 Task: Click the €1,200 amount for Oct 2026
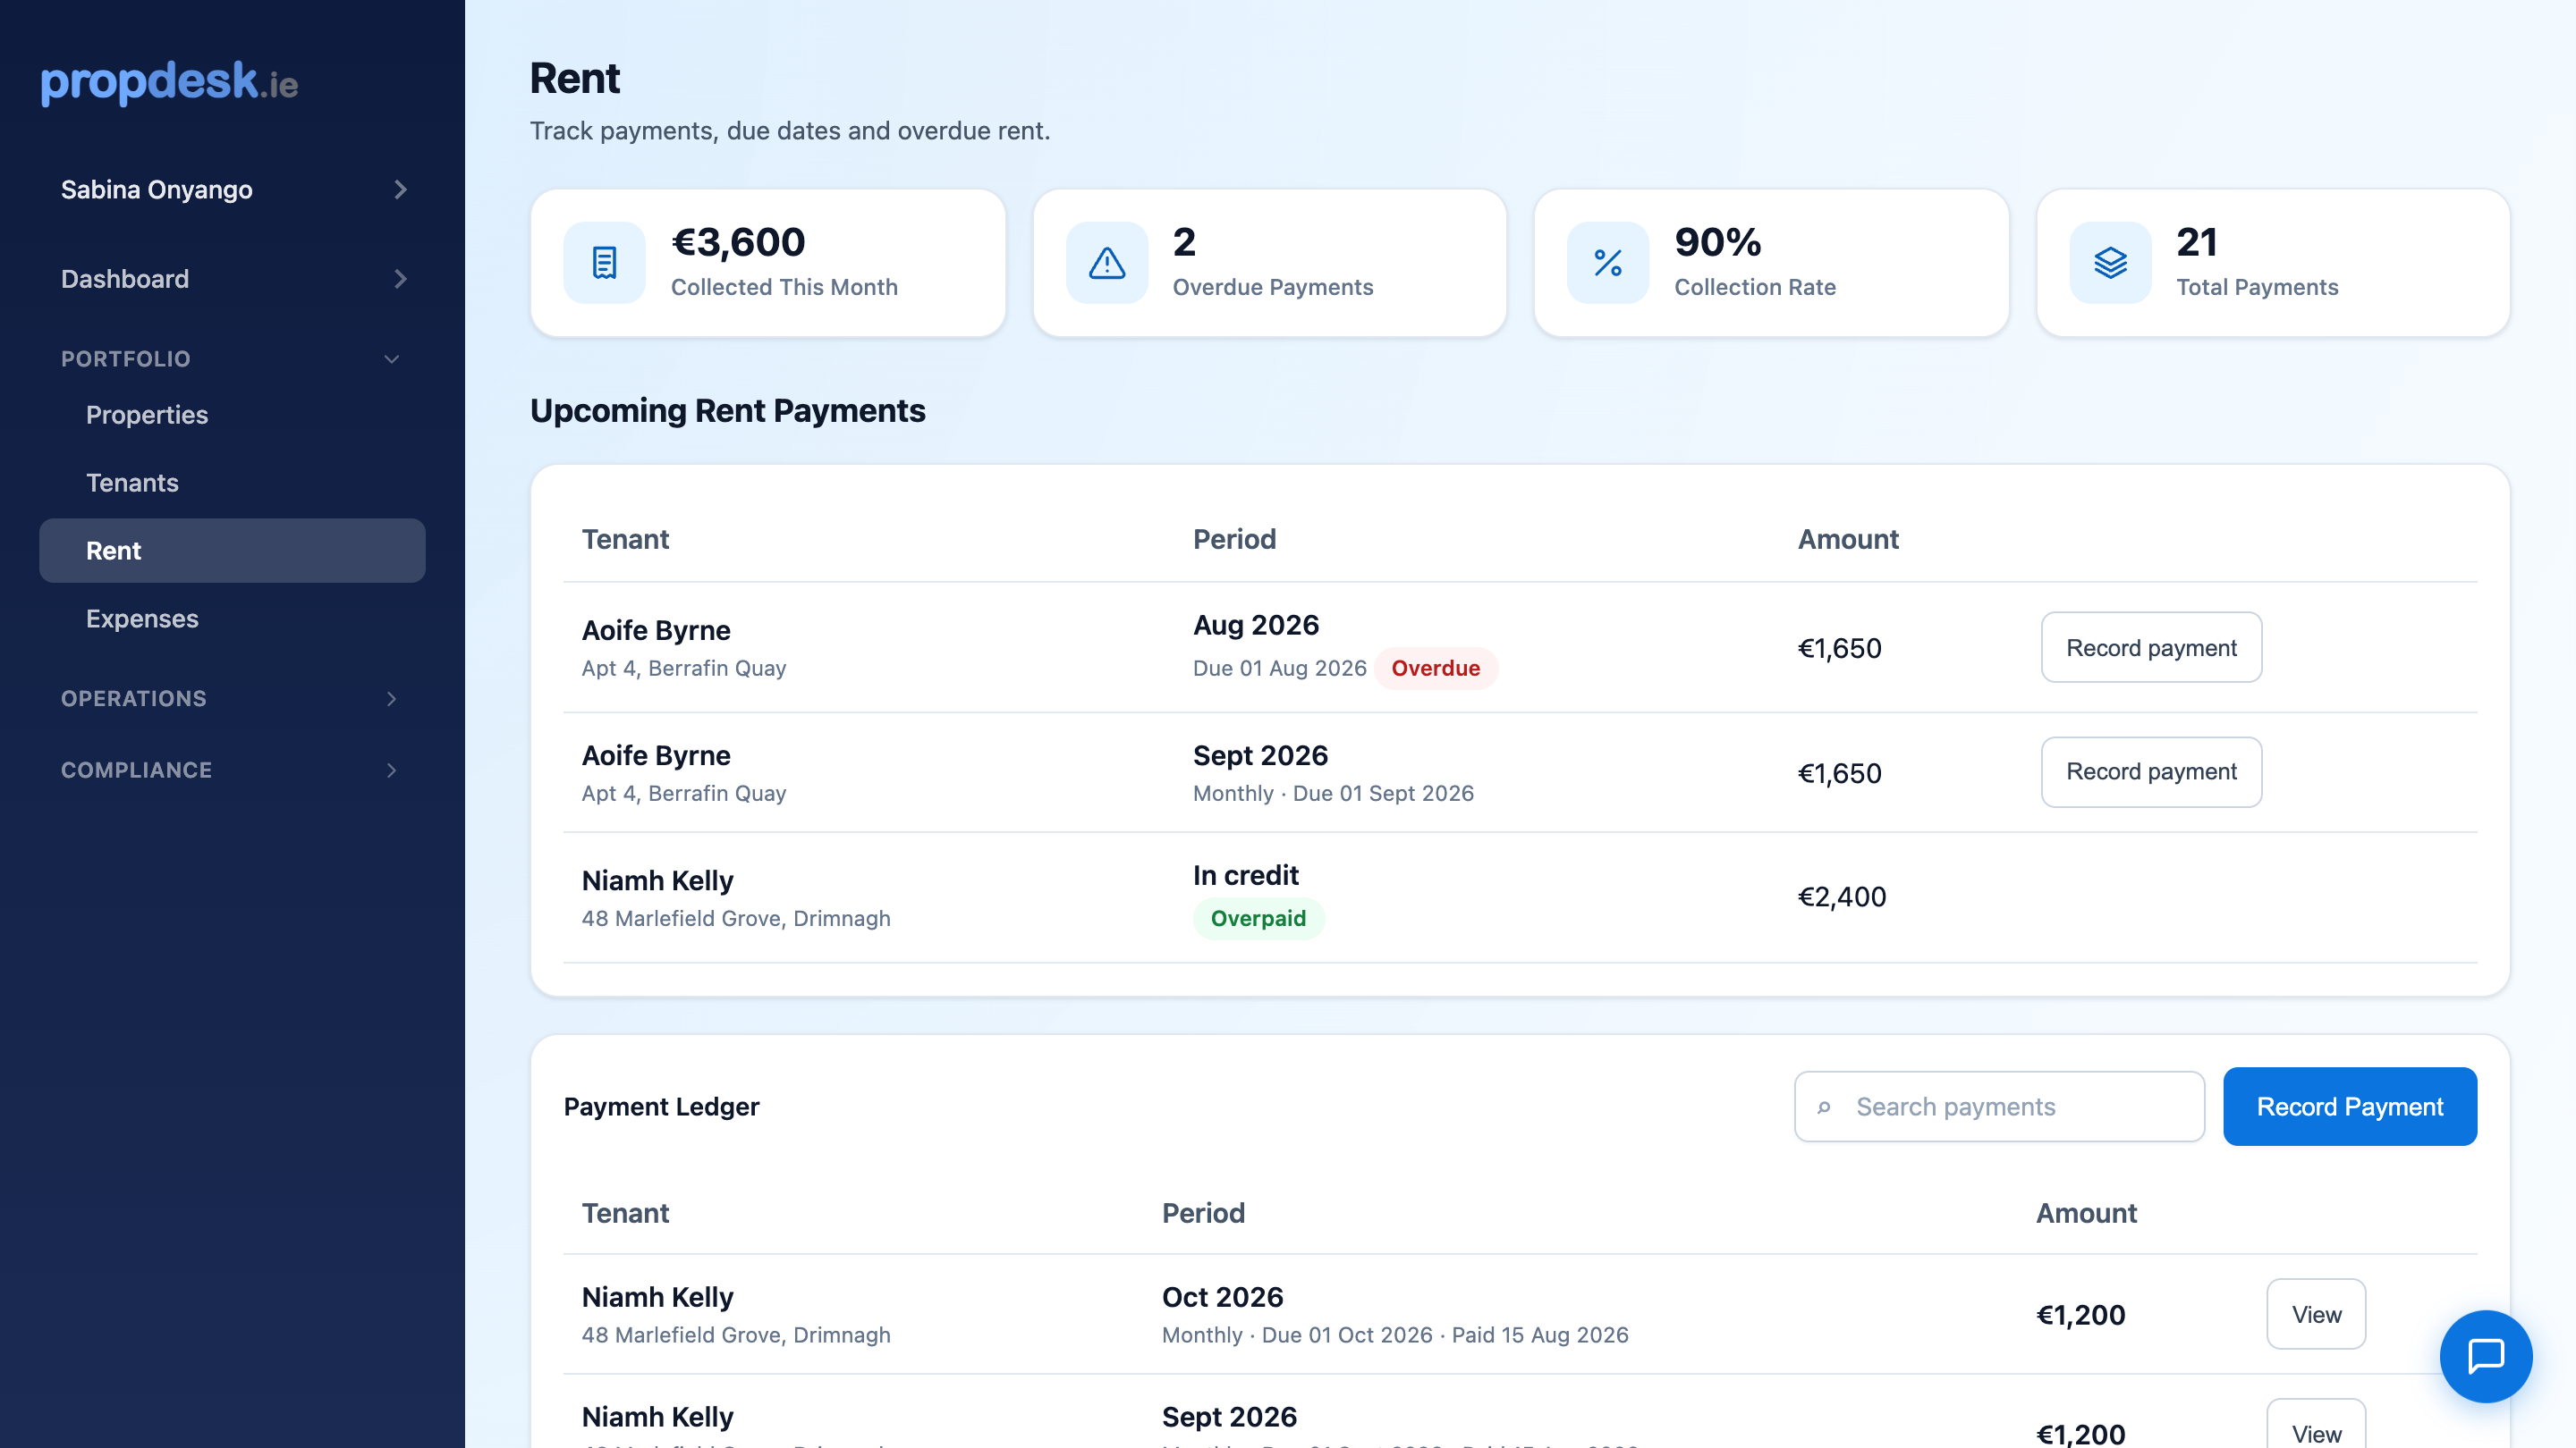pos(2081,1315)
